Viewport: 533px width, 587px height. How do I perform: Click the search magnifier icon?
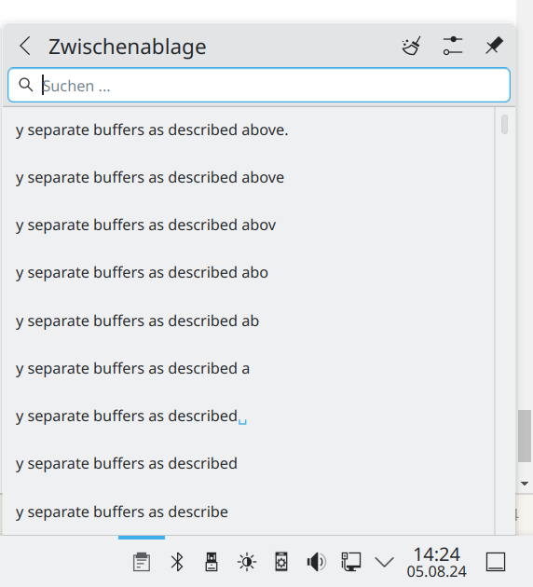[26, 85]
